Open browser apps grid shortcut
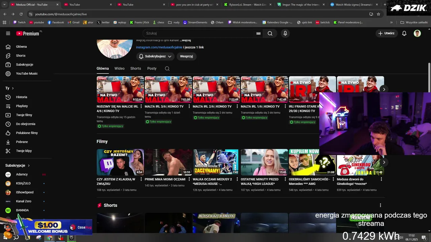The width and height of the screenshot is (431, 242). click(x=4, y=23)
